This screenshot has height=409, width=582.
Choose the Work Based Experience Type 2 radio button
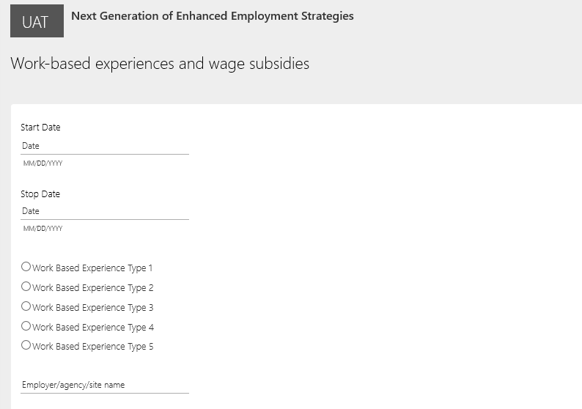26,287
